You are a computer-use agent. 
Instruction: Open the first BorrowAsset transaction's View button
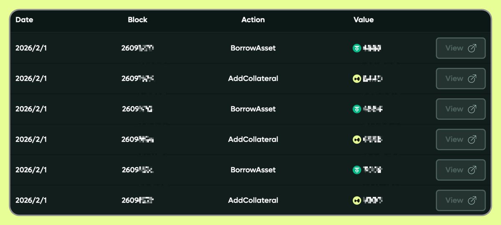pos(461,48)
